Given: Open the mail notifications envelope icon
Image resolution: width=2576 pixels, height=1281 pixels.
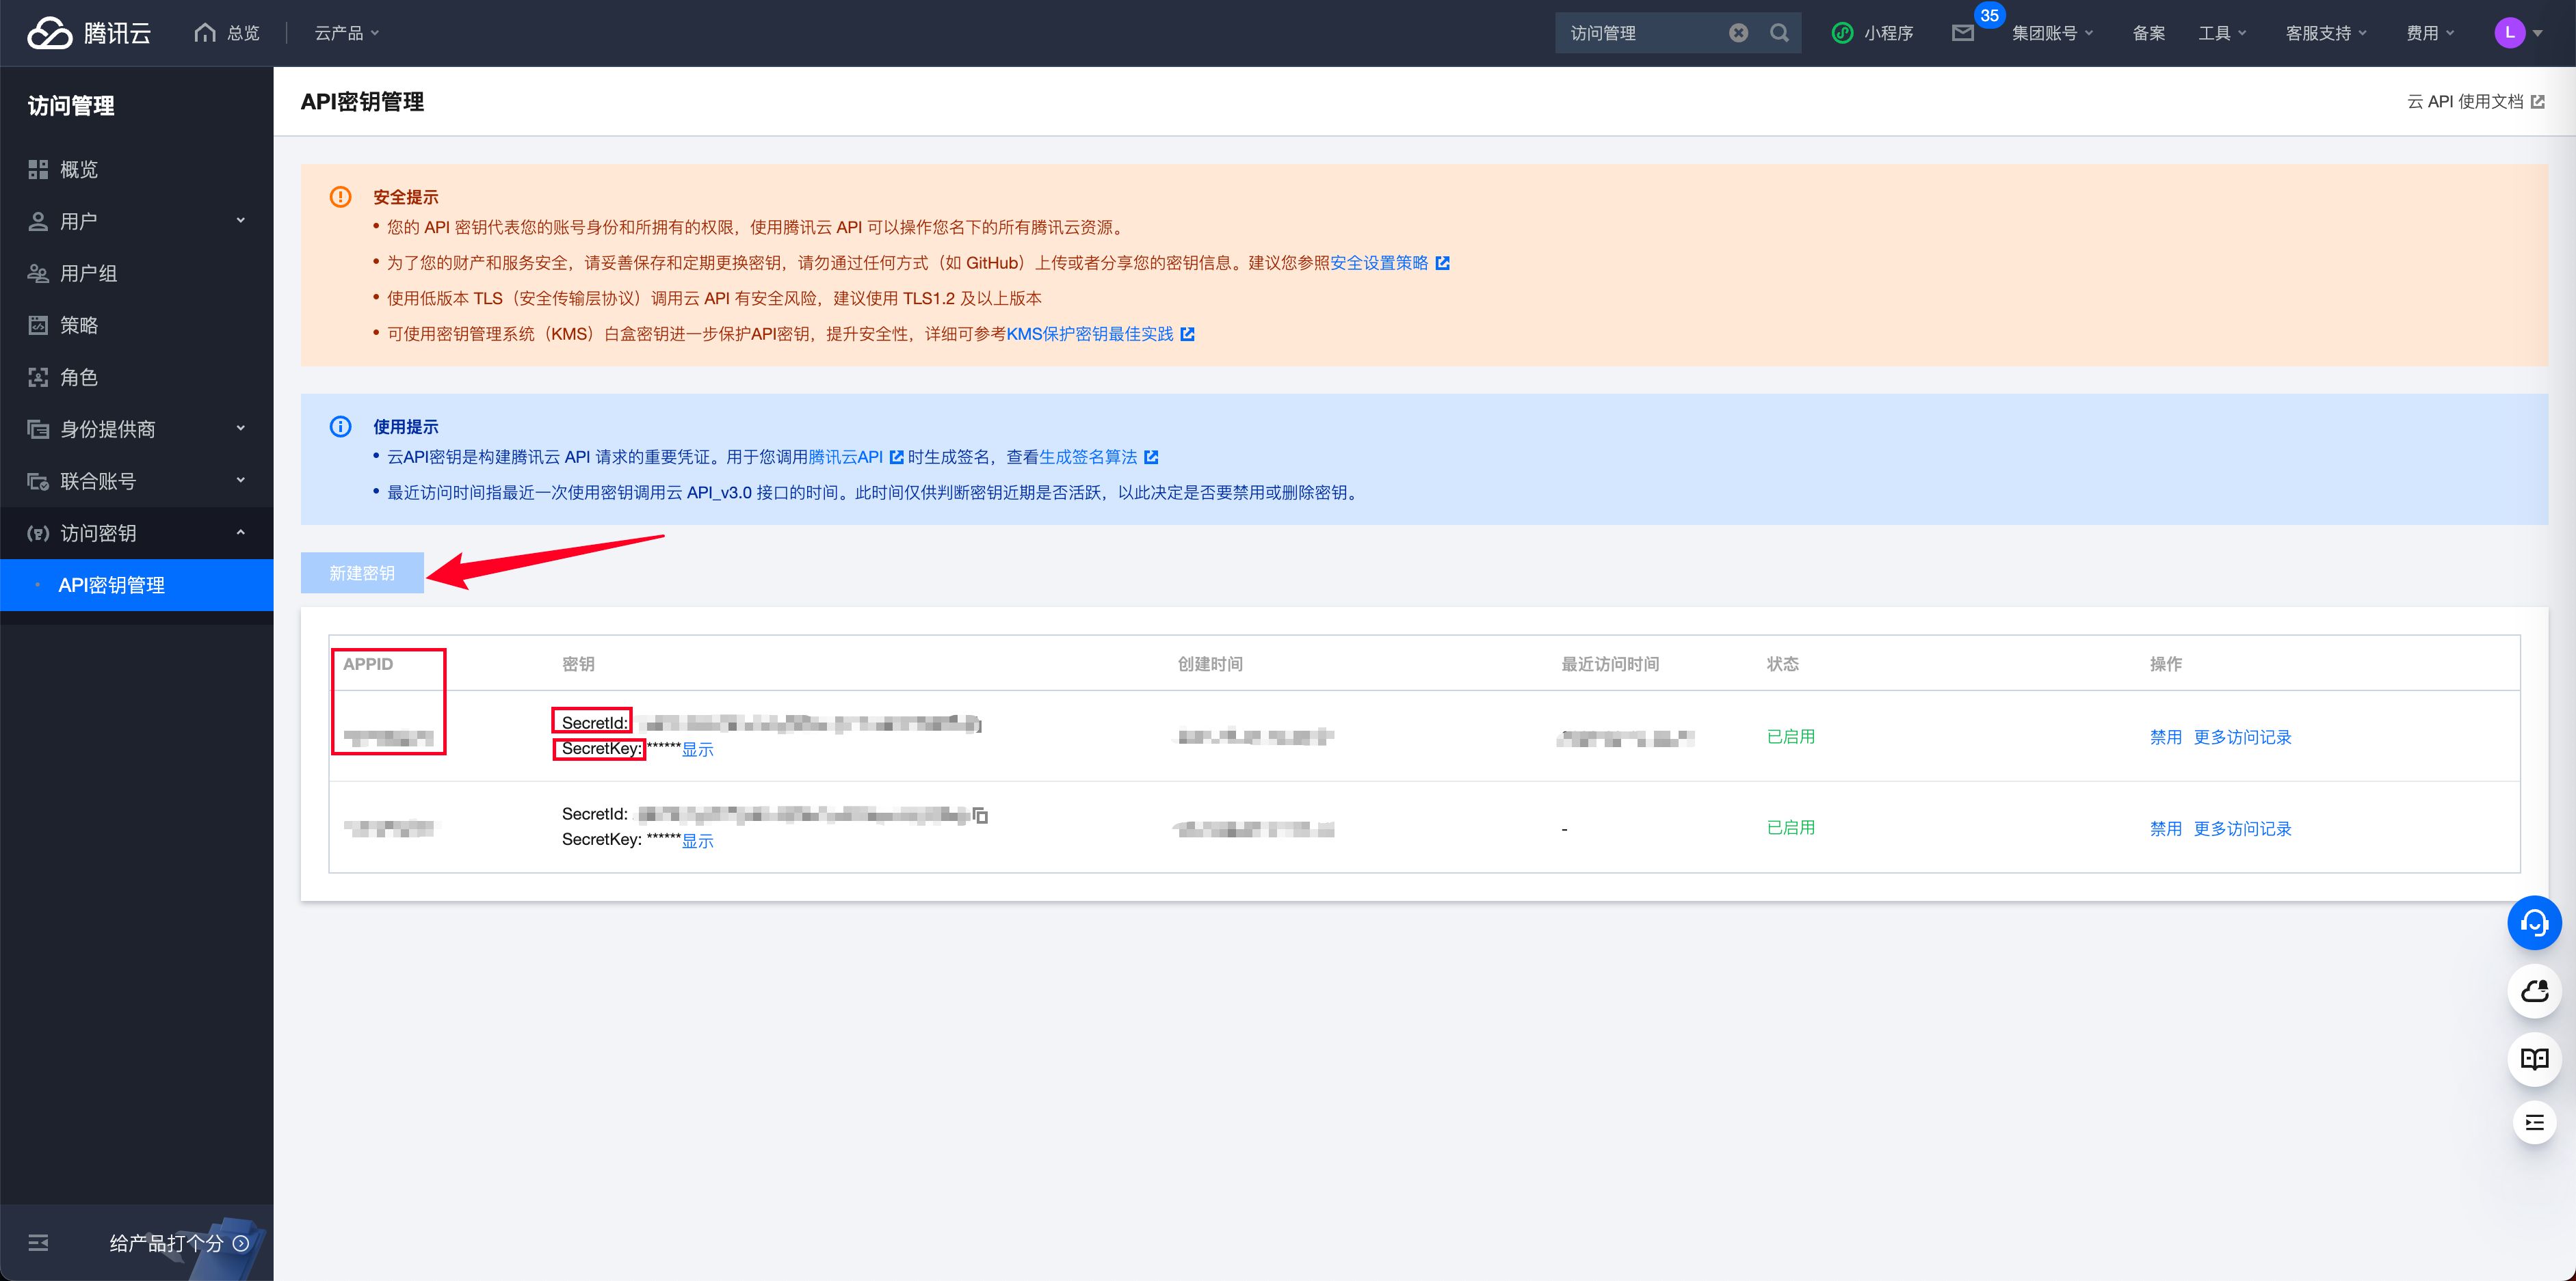Looking at the screenshot, I should point(1962,33).
